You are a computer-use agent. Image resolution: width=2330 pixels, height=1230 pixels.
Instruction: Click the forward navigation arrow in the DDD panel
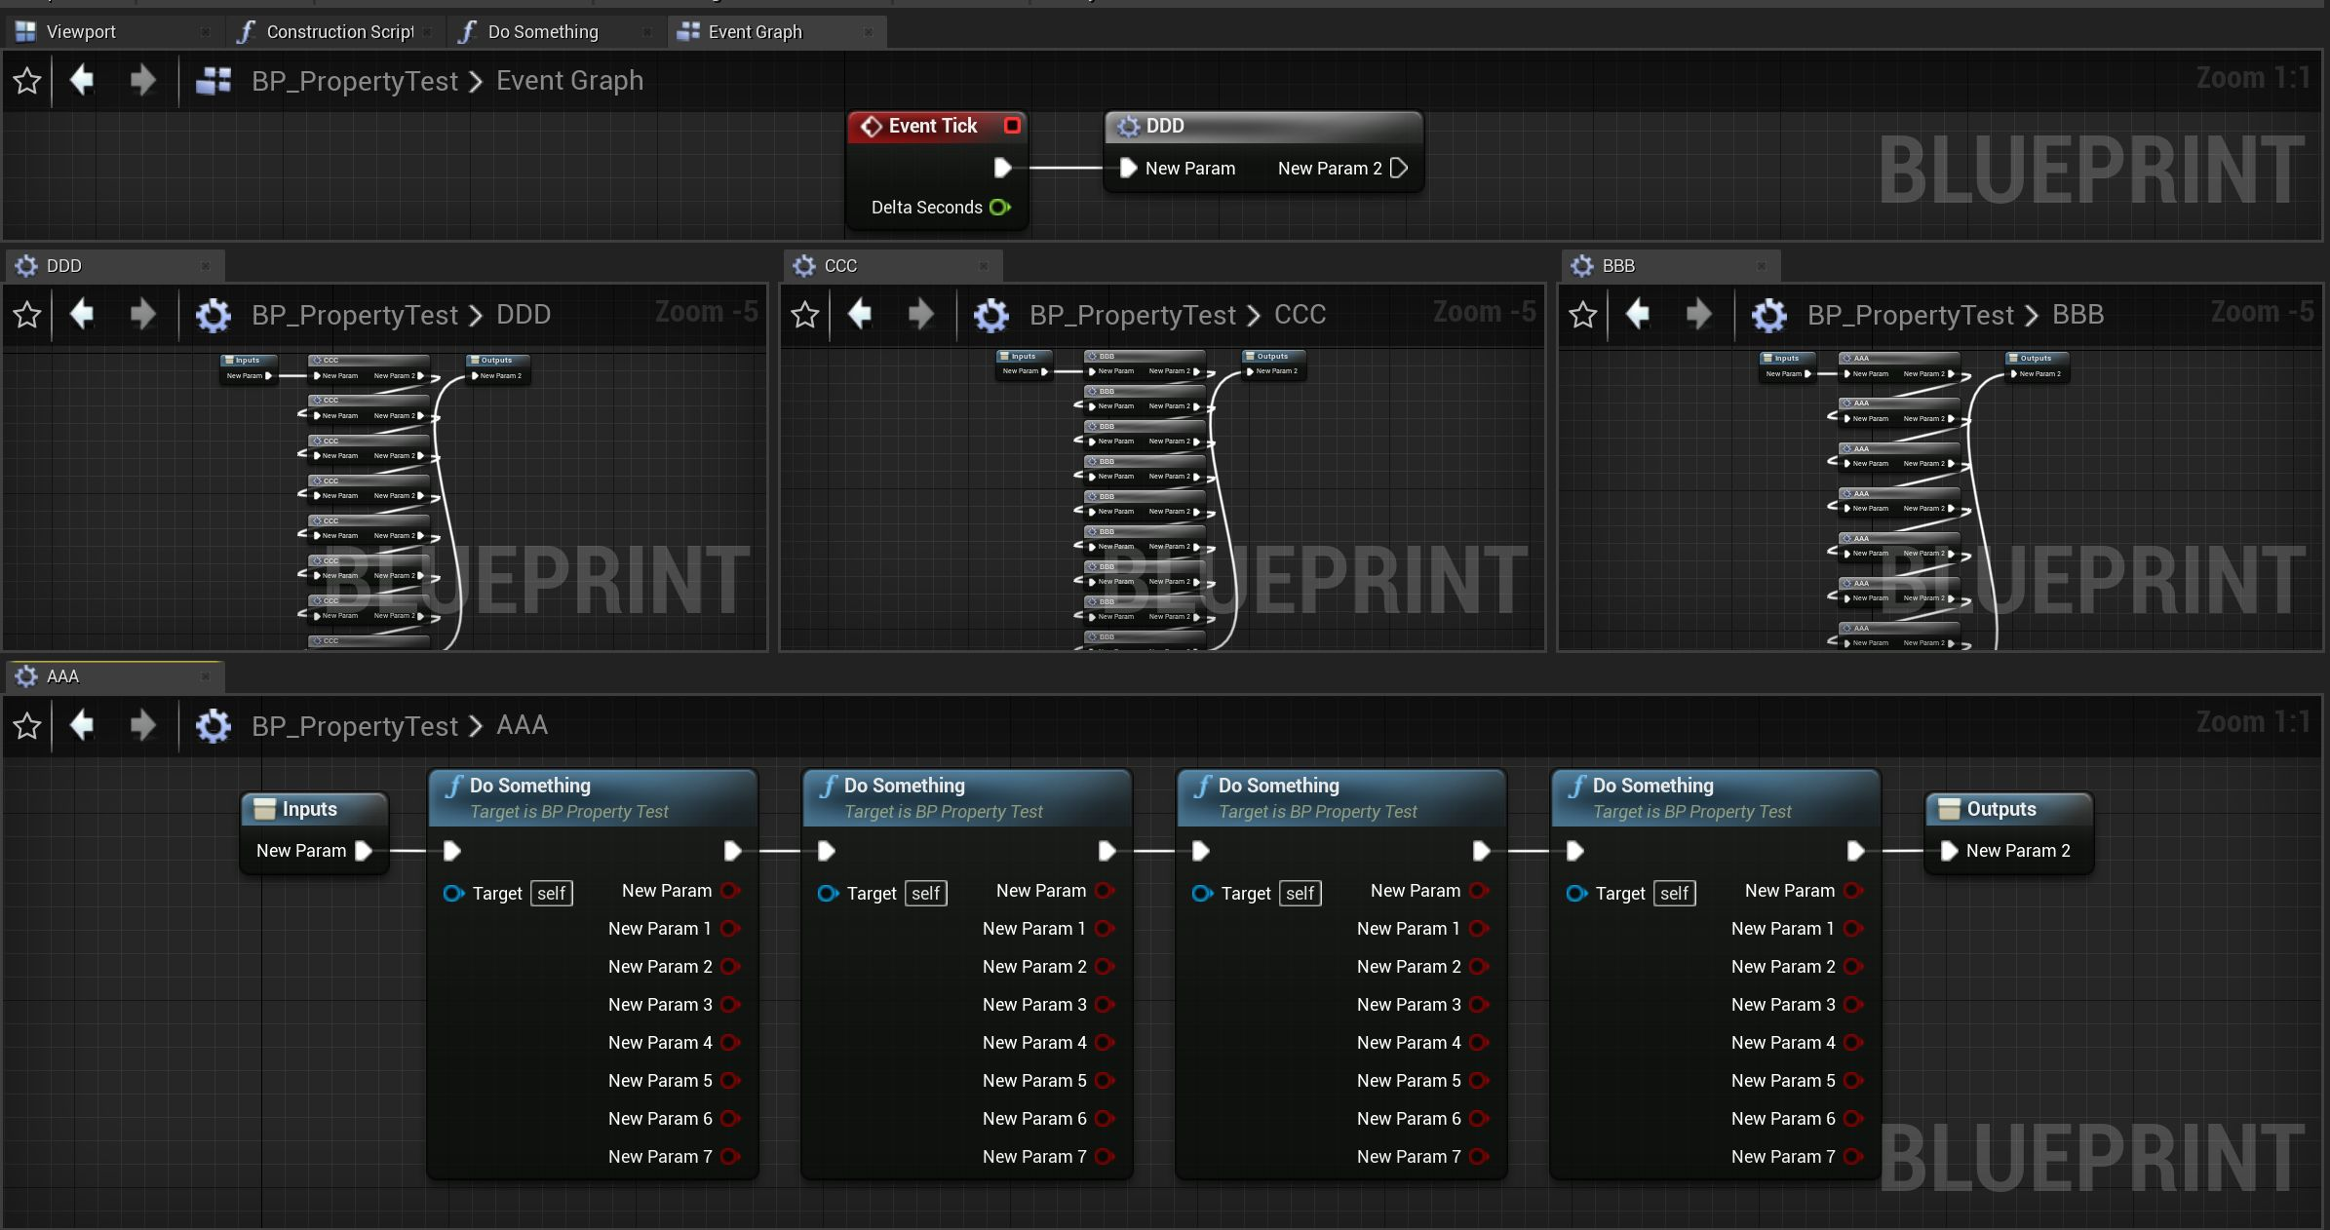pyautogui.click(x=142, y=315)
